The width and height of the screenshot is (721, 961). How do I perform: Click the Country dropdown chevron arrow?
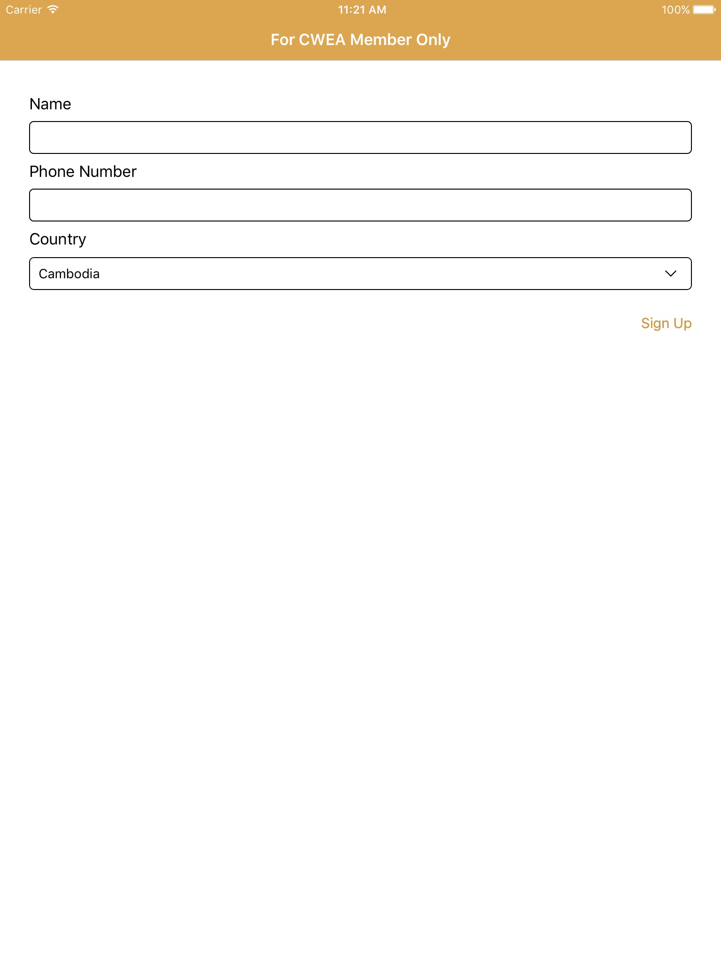coord(670,274)
